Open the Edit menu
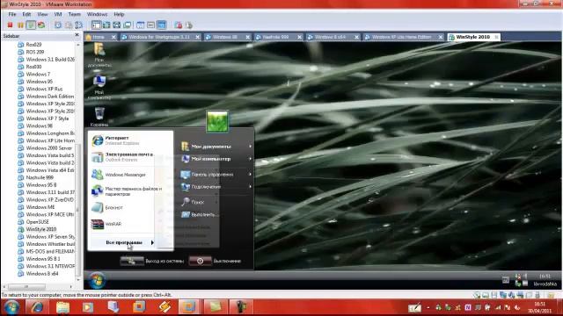563x316 pixels. [26, 14]
